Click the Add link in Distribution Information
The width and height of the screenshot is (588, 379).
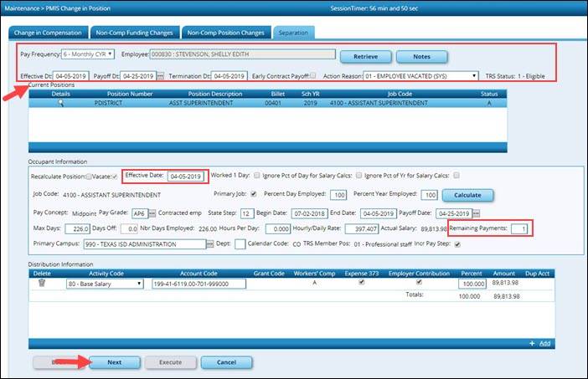click(x=544, y=343)
